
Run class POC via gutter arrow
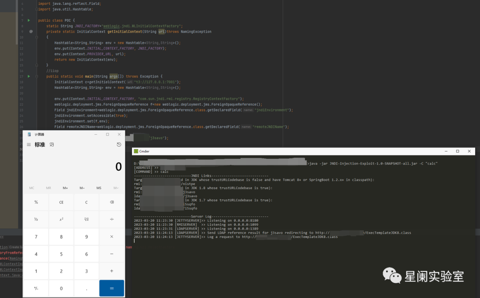[x=29, y=20]
